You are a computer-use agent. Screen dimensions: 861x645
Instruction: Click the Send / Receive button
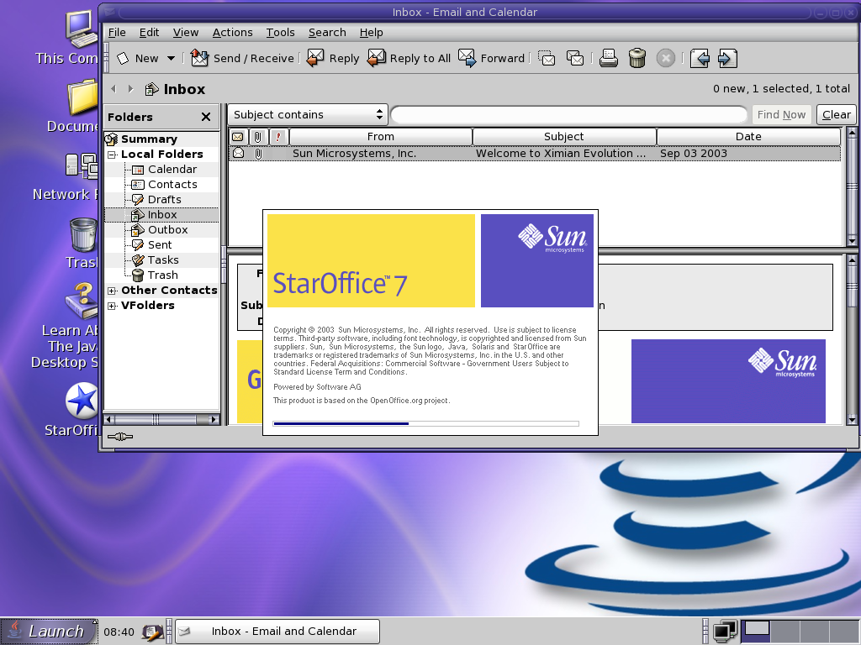242,58
